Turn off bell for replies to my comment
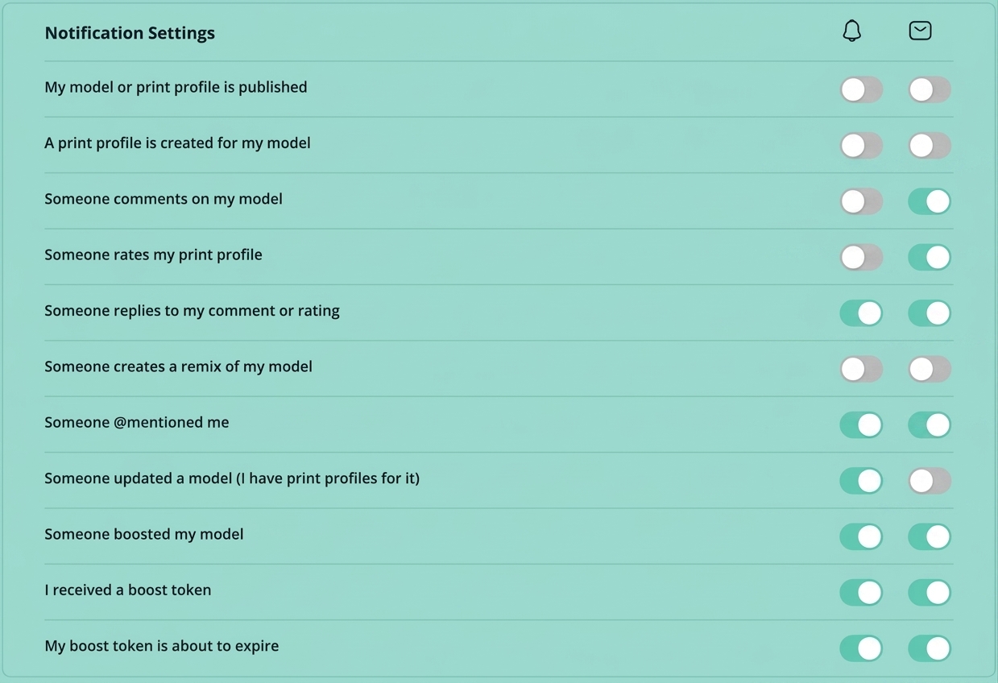 [861, 313]
